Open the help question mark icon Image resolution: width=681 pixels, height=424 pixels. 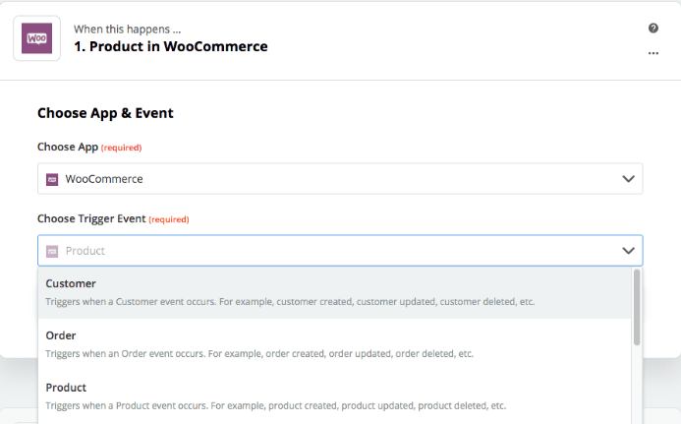pyautogui.click(x=653, y=29)
